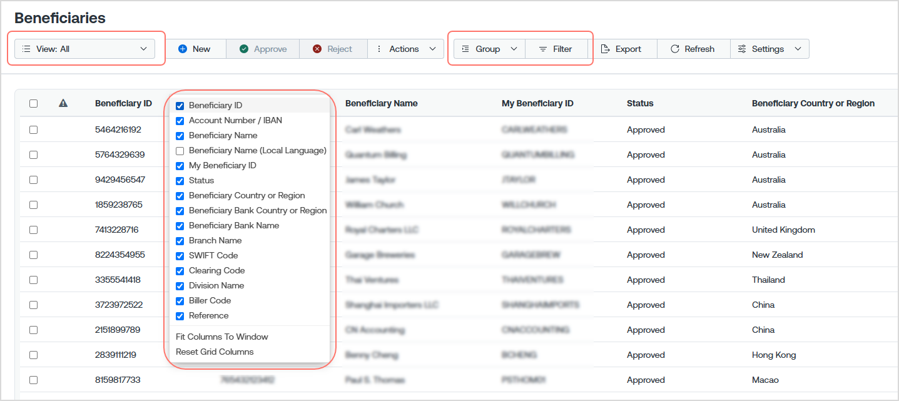Viewport: 899px width, 401px height.
Task: Click the red X Reject icon
Action: coord(317,49)
